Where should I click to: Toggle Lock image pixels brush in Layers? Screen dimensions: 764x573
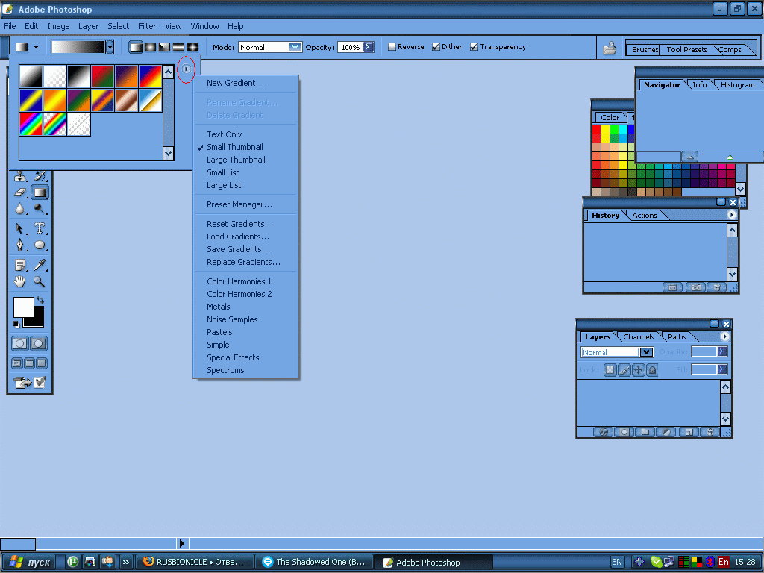[624, 370]
